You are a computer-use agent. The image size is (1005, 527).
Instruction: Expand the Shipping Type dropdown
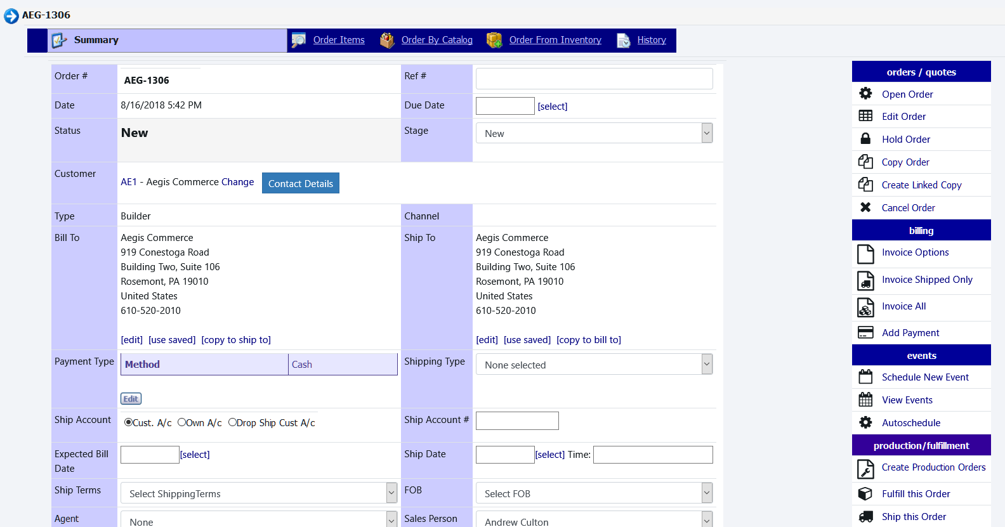[594, 365]
